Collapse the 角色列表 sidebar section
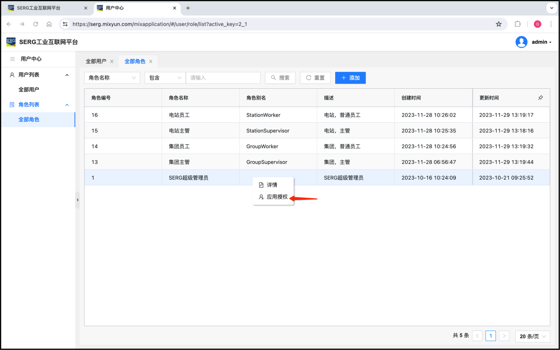This screenshot has height=350, width=560. [67, 105]
